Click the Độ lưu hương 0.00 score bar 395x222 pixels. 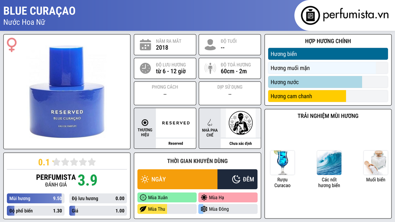point(98,198)
